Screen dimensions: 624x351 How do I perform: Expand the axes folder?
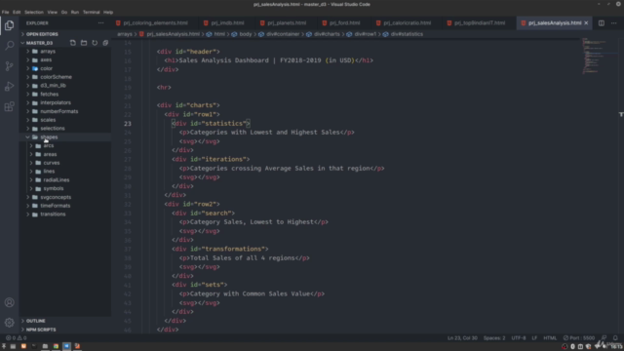[46, 59]
